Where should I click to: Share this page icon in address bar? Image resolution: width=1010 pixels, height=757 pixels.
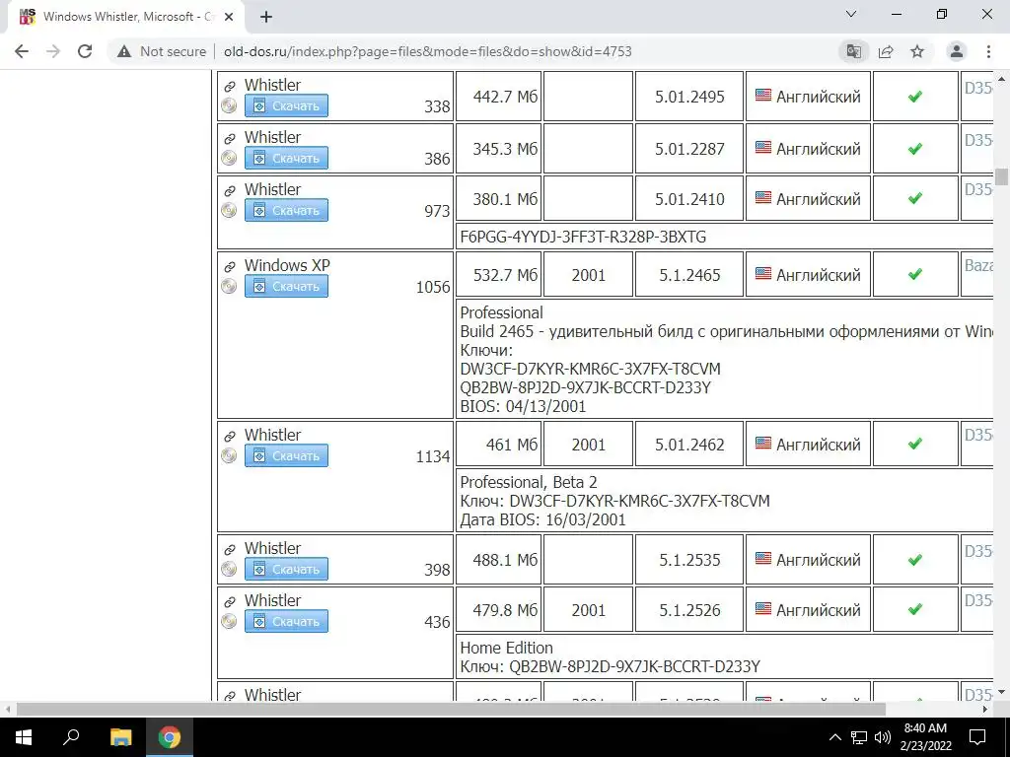(x=886, y=51)
